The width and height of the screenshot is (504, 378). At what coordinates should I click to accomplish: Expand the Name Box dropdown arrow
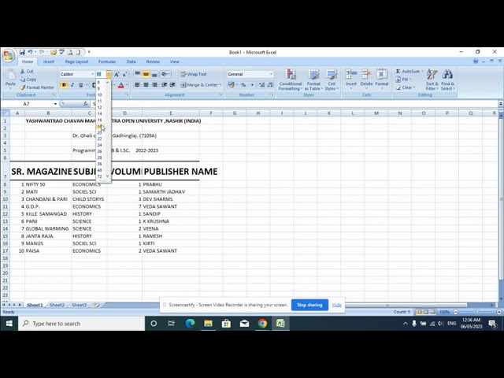tap(55, 104)
